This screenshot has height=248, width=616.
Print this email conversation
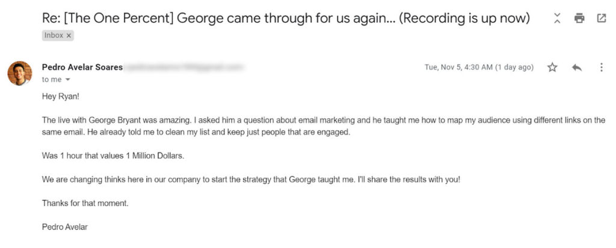[579, 18]
